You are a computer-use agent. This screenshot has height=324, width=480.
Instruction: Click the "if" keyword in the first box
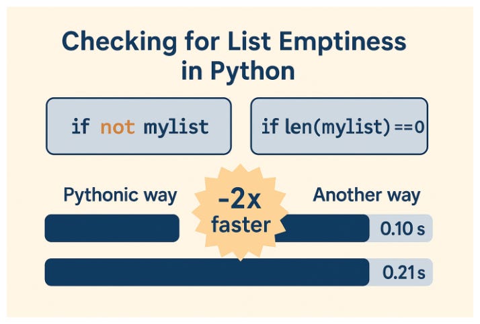pos(80,126)
